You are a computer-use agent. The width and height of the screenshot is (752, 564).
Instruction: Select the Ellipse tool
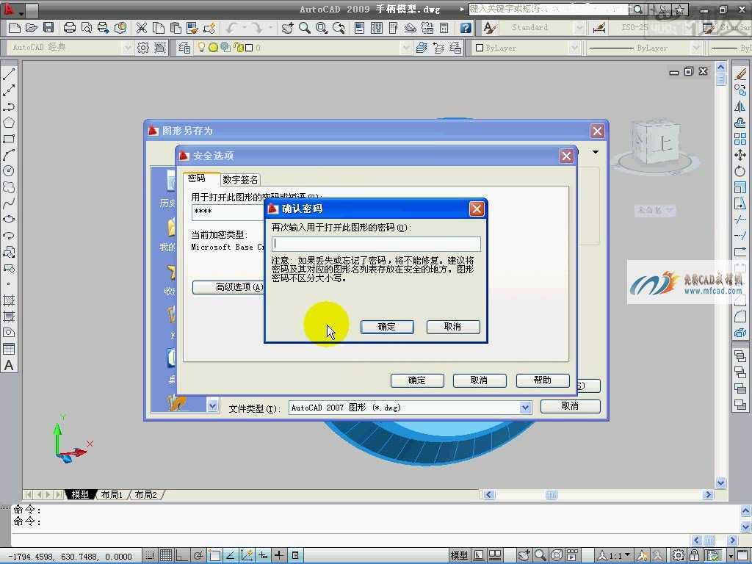(9, 220)
